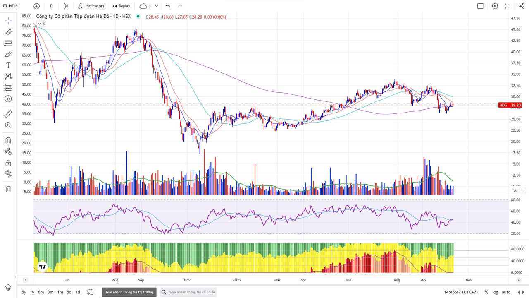529x298 pixels.
Task: Open the go to date calendar icon
Action: 91,292
